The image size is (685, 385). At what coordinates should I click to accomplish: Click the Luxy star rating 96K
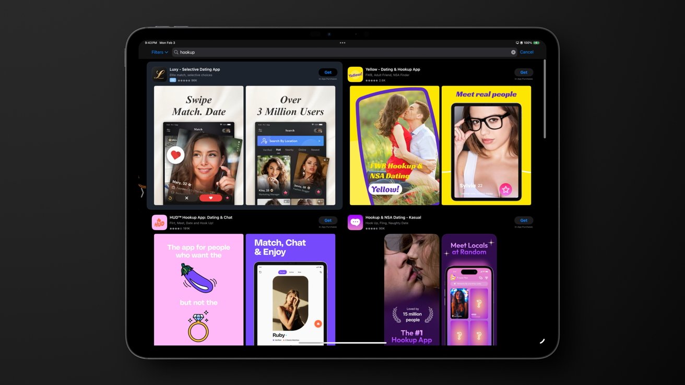pos(187,80)
